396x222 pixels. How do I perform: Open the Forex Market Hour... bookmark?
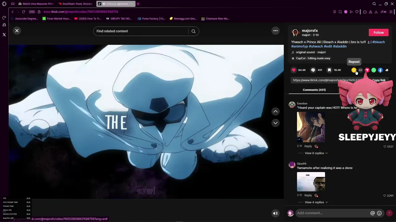pos(57,18)
